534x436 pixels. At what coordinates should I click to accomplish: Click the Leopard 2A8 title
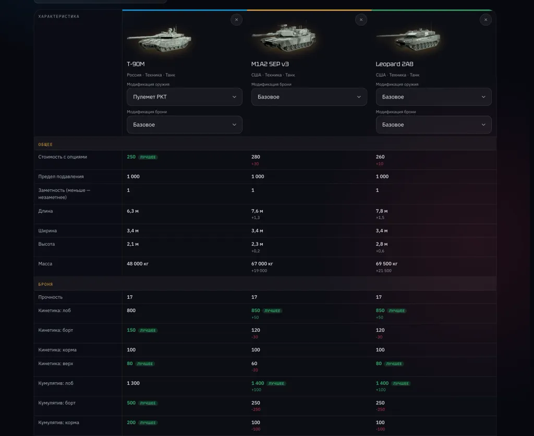pyautogui.click(x=394, y=64)
